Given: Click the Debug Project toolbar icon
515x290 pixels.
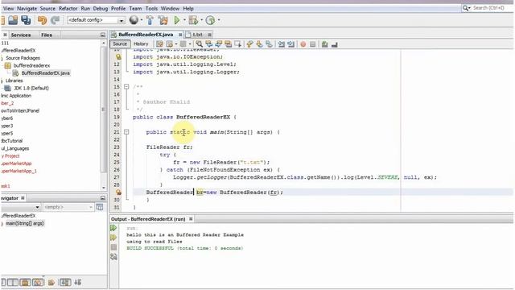Looking at the screenshot, I should [193, 20].
